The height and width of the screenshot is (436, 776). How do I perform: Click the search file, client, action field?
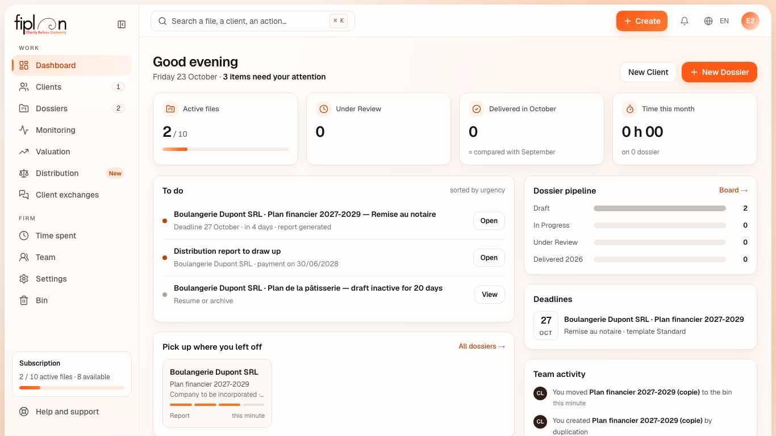click(x=253, y=21)
